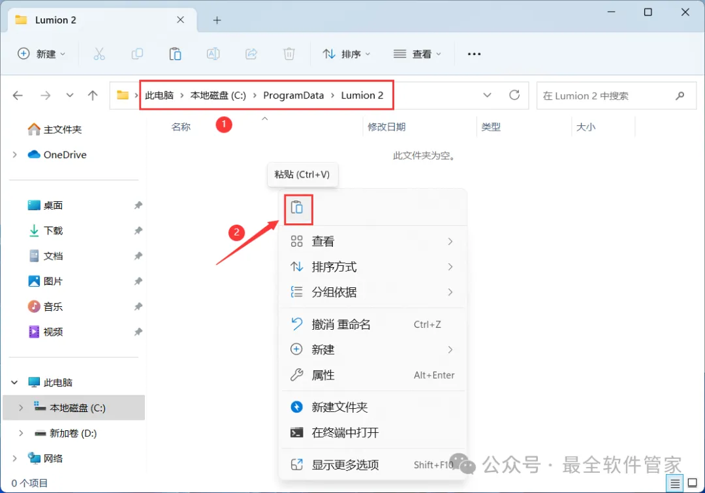The image size is (705, 493).
Task: Select 新加卷 (D:) in navigation tree
Action: 66,433
